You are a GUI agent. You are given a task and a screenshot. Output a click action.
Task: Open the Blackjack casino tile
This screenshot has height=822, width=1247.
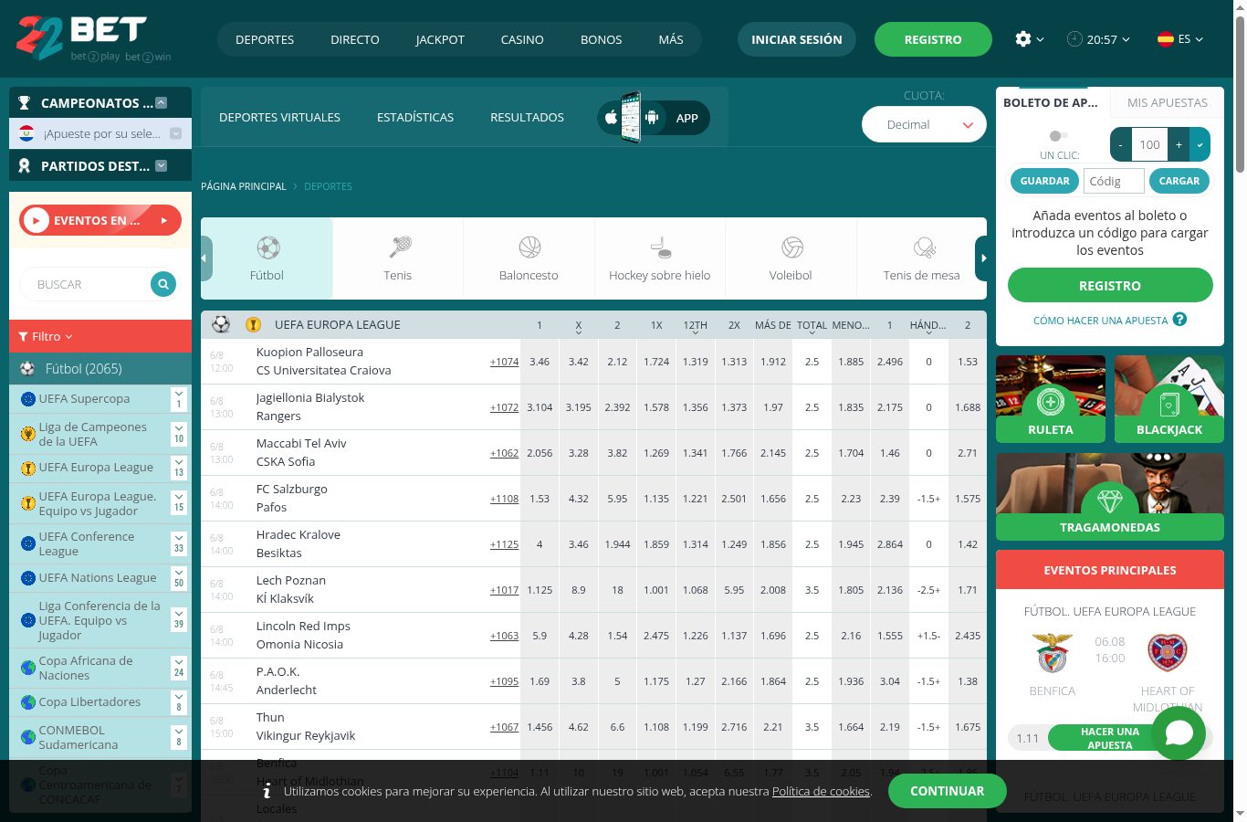1169,399
